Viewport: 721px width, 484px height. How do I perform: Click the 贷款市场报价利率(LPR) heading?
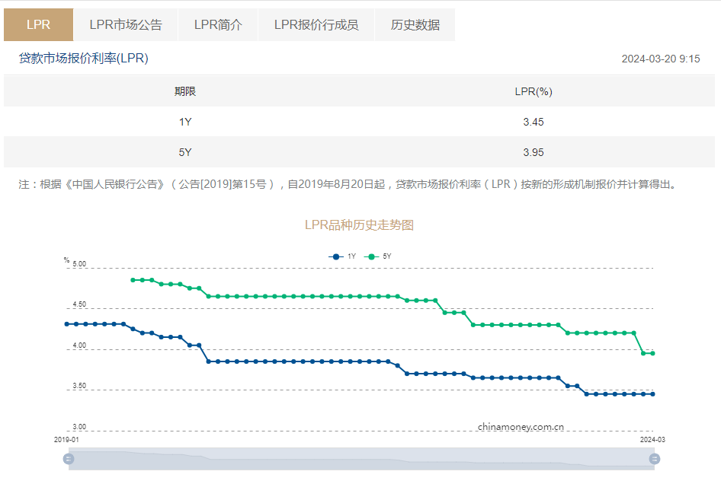pyautogui.click(x=83, y=59)
